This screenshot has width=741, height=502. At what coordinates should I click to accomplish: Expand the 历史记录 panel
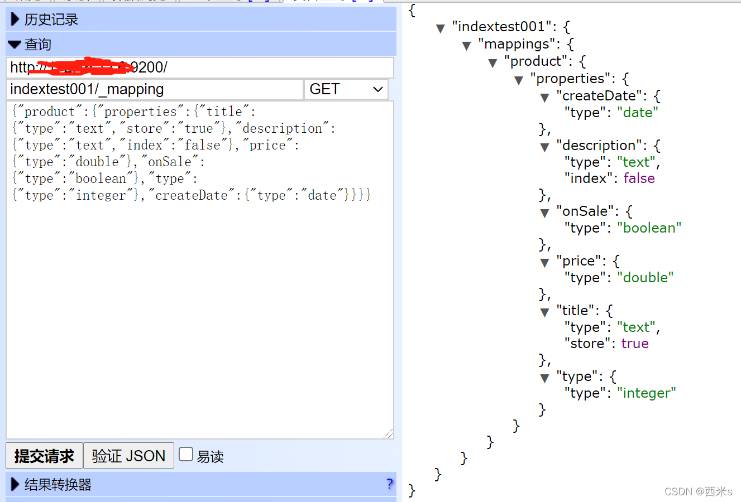coord(15,20)
